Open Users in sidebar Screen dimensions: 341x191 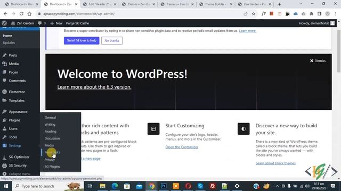13,128
